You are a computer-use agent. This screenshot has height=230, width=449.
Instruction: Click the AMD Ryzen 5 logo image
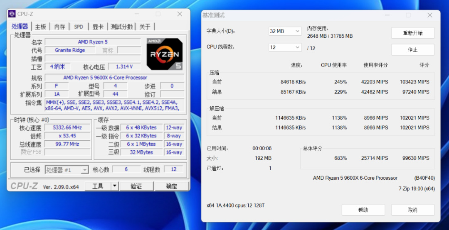click(x=165, y=54)
